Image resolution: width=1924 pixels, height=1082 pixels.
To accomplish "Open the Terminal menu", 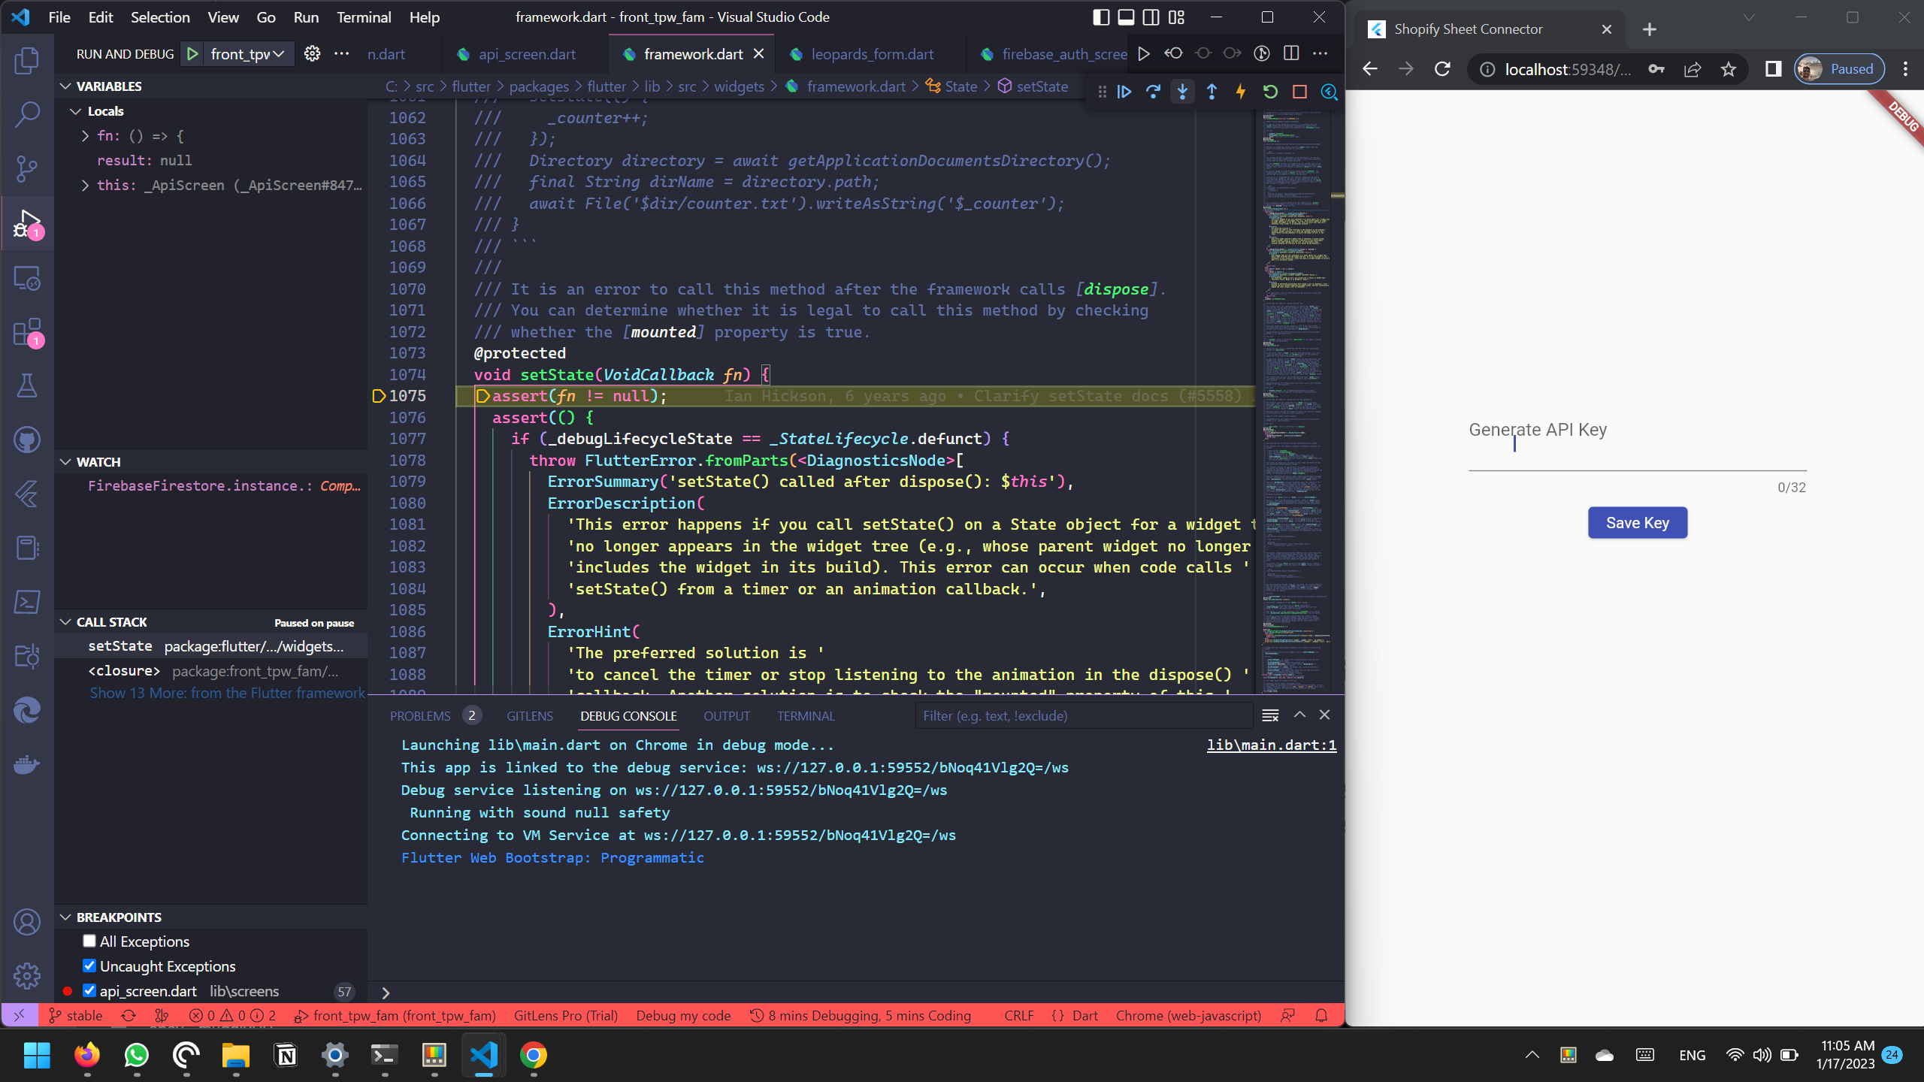I will click(x=364, y=17).
